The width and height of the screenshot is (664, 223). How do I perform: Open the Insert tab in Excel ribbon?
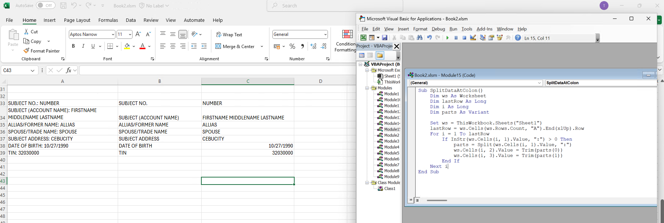point(50,20)
